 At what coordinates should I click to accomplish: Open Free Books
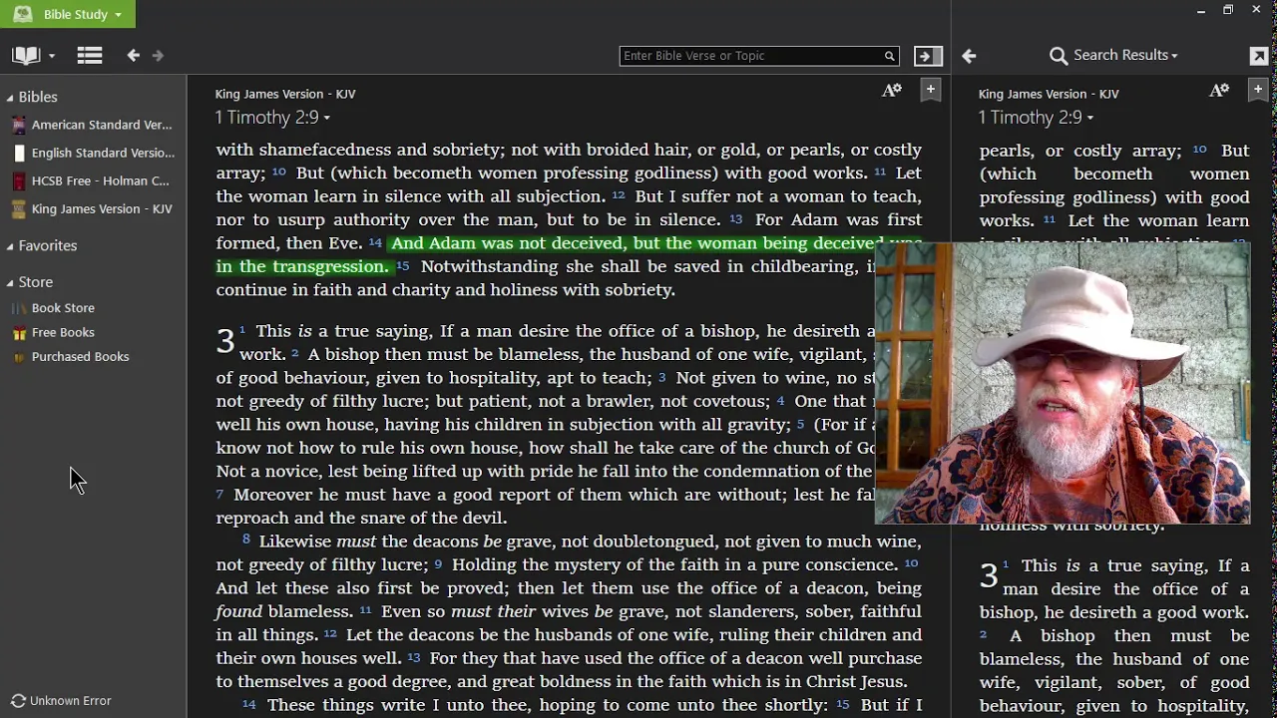point(63,332)
